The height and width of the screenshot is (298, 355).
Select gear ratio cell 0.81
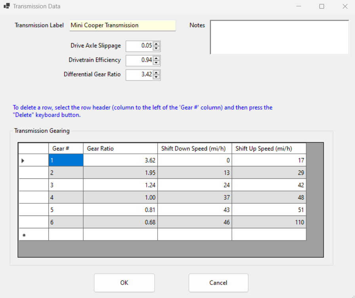(x=120, y=210)
